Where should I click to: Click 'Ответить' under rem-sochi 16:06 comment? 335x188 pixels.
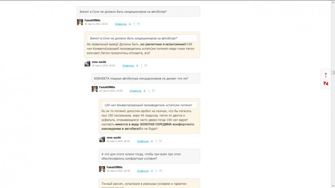[128, 65]
